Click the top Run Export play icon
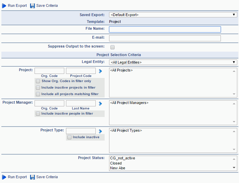The width and height of the screenshot is (239, 183). 4,6
